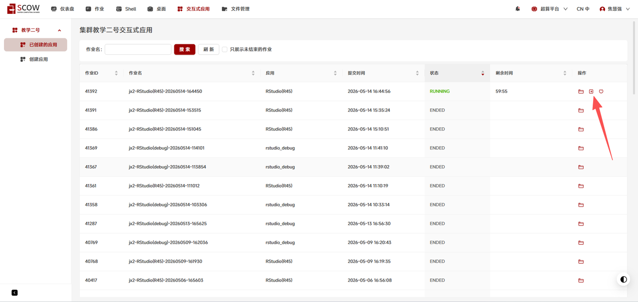Select 交互式应用 in top navigation
The image size is (638, 302).
tap(193, 9)
